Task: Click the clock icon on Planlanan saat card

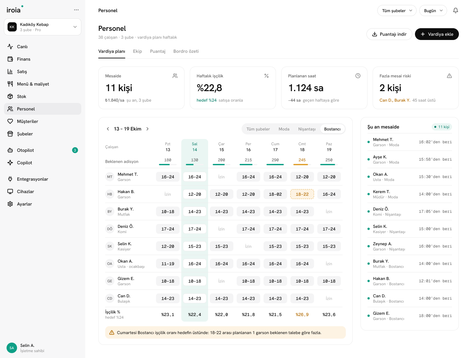Action: tap(358, 76)
